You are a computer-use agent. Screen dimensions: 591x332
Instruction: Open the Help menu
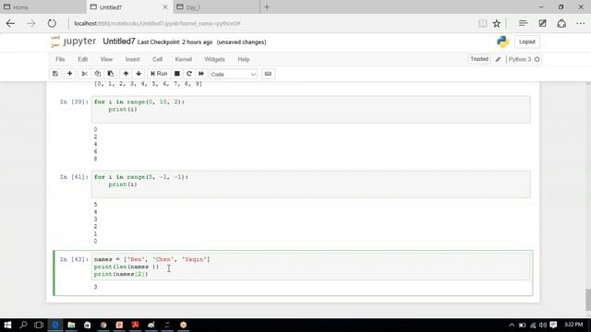pos(244,59)
